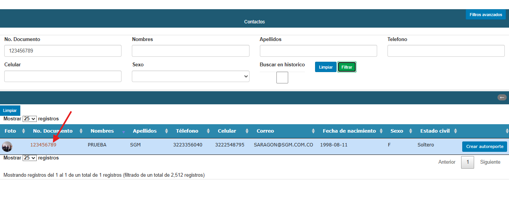Click sort arrows of last unnamed column

507,131
